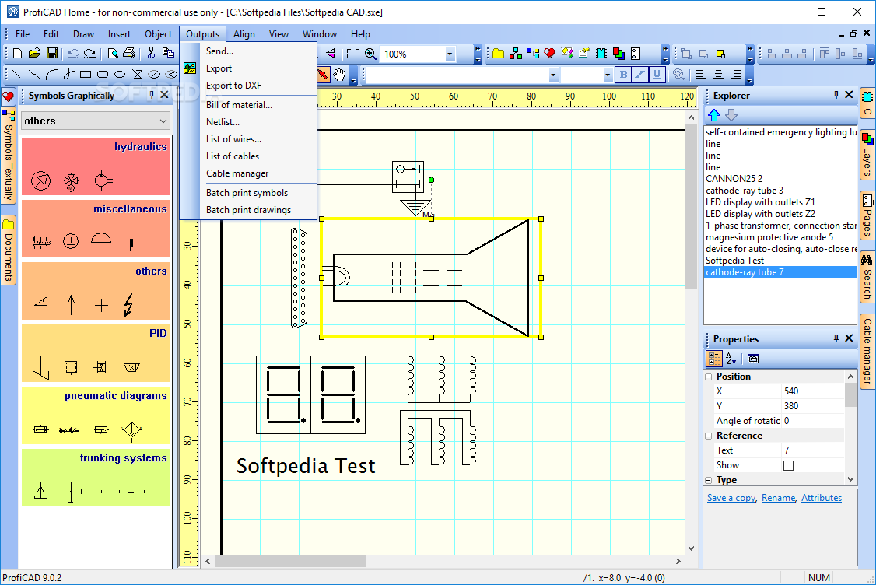Open the File menu
Viewport: 876px width, 585px height.
[x=23, y=34]
